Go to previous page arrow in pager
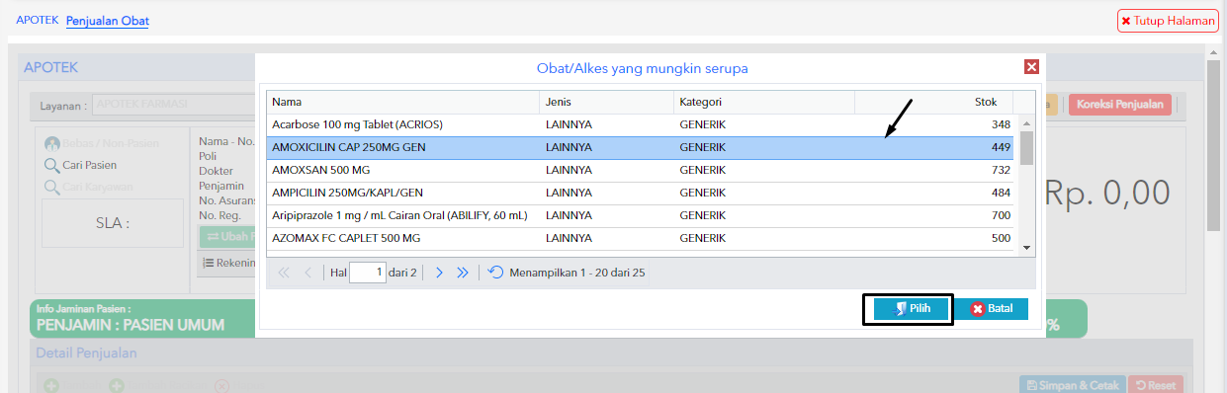The height and width of the screenshot is (393, 1227). pyautogui.click(x=307, y=273)
